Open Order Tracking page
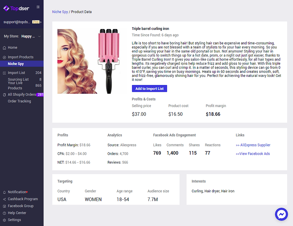This screenshot has width=293, height=226. point(19,101)
